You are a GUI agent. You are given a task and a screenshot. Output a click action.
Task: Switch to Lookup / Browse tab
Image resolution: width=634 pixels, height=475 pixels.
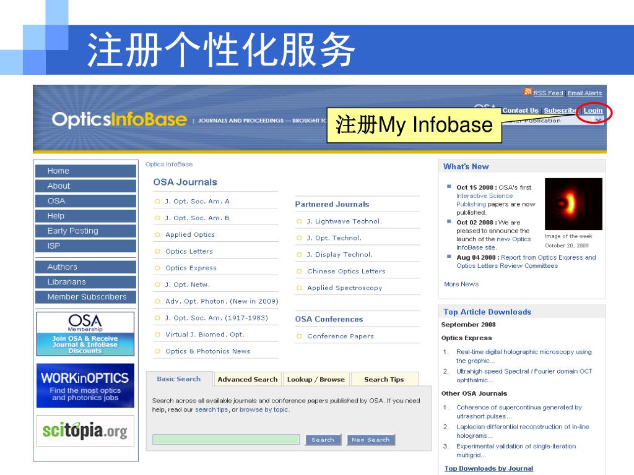(316, 379)
